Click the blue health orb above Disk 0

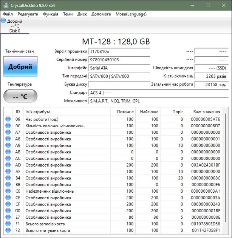click(3, 20)
